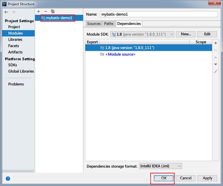The image size is (223, 186).
Task: Click the New... SDK button
Action: (x=186, y=34)
